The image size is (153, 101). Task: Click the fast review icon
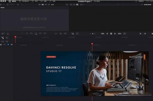73,34
